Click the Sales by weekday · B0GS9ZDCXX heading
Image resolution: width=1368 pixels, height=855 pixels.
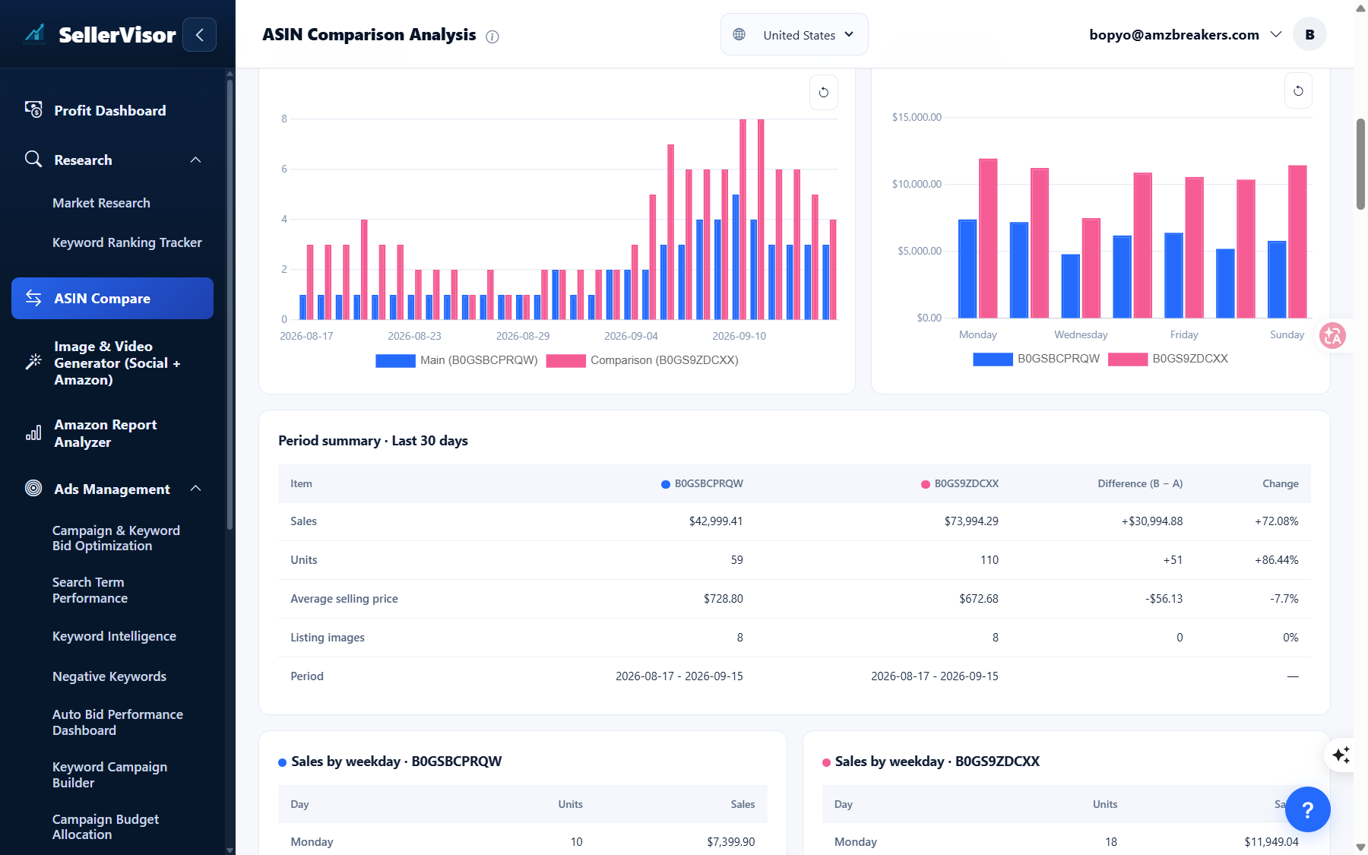click(x=937, y=762)
